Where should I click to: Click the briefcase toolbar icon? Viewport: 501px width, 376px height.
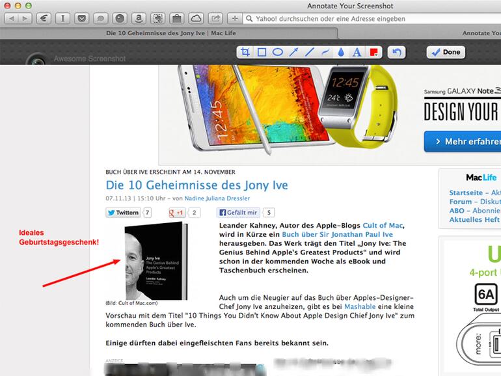pyautogui.click(x=177, y=18)
